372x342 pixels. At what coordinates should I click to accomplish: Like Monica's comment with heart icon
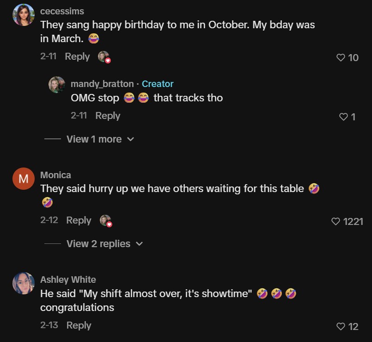[x=336, y=222]
